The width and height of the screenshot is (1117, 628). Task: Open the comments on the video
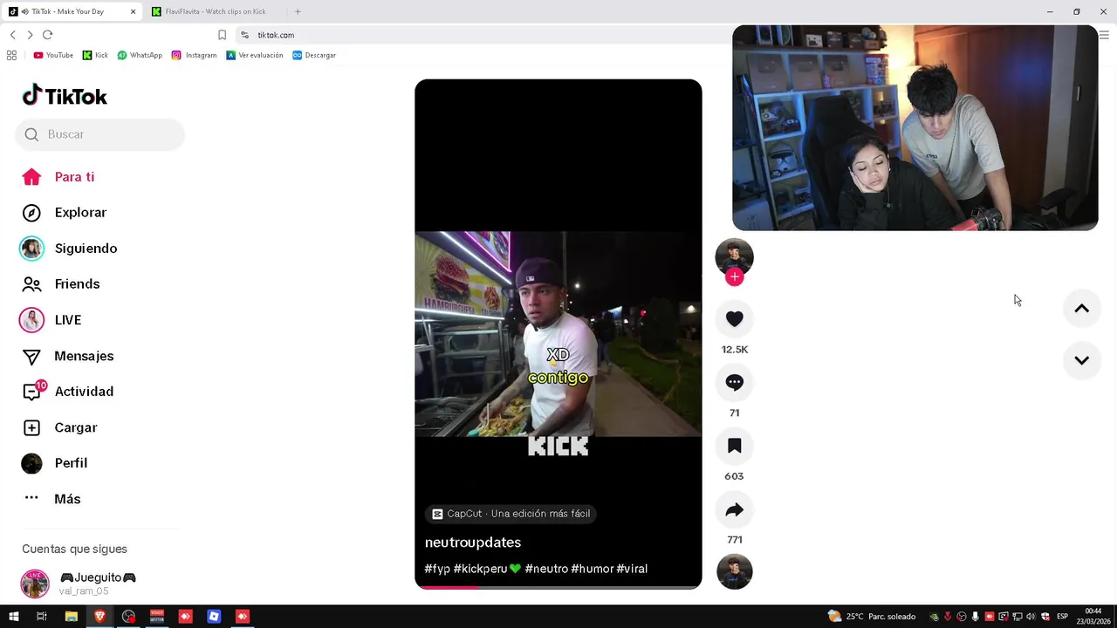[734, 382]
